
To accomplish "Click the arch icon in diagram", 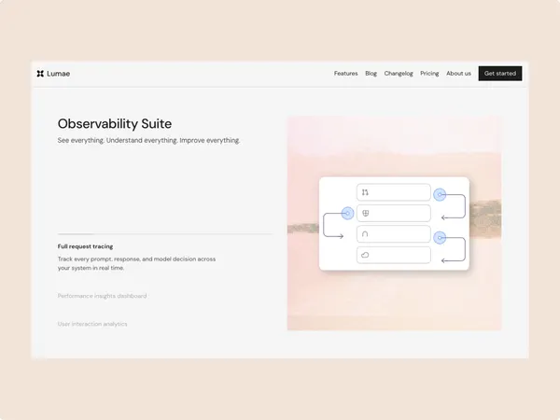I will 365,234.
